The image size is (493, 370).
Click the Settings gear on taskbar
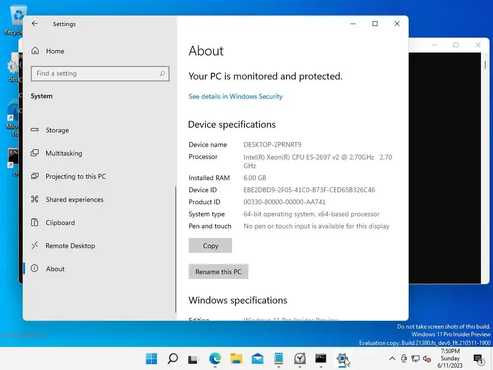pos(342,358)
